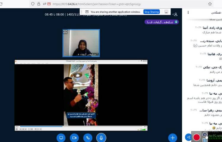Click the phone audio button
The width and height of the screenshot is (222, 142).
coord(88,138)
